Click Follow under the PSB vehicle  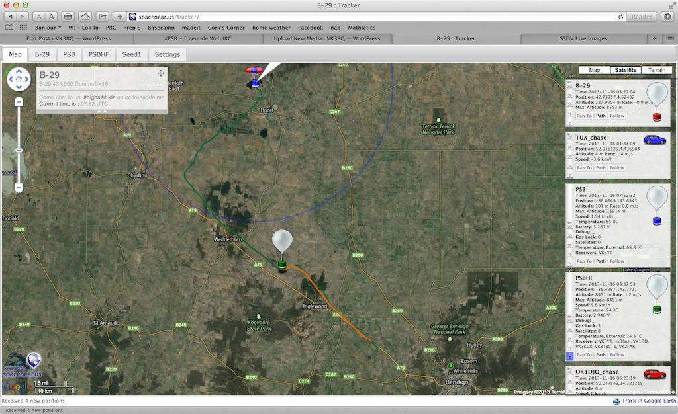617,261
